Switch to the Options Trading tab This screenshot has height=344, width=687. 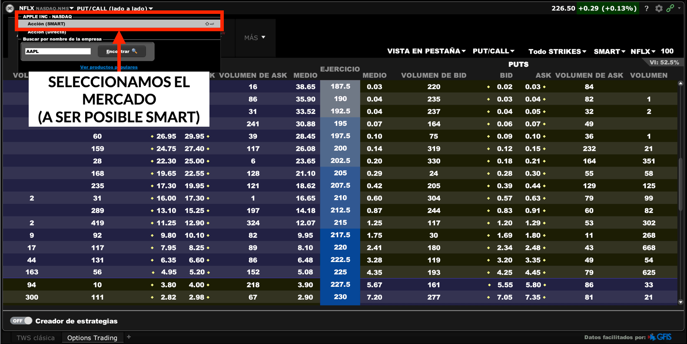[x=92, y=337]
